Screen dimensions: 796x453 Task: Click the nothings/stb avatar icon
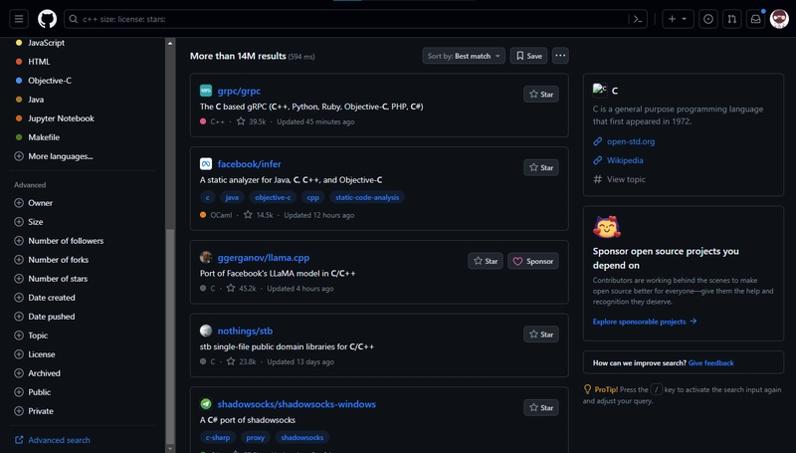206,332
